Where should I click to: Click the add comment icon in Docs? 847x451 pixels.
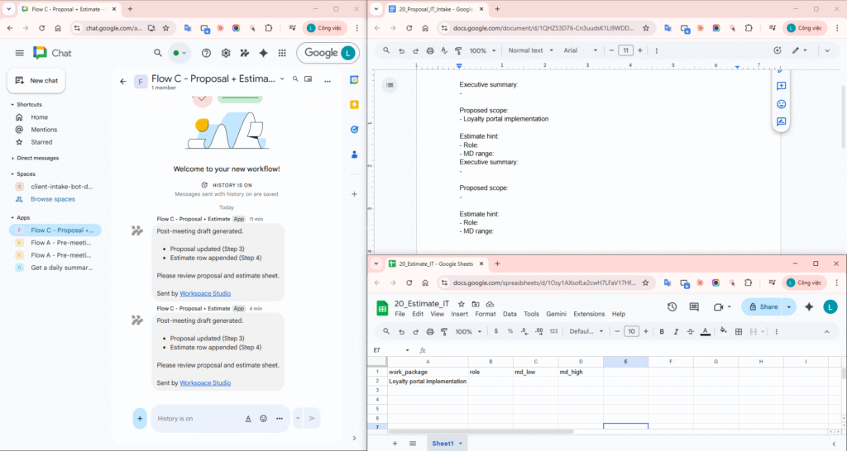[781, 86]
